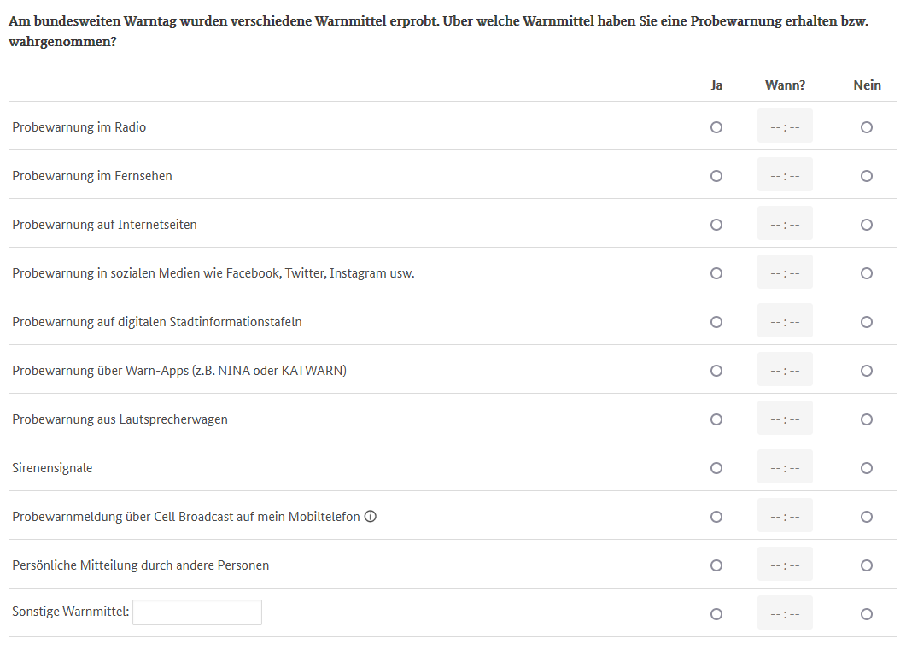
Task: Select Ja for digitalen Stadtinformationstafeln
Action: 716,321
